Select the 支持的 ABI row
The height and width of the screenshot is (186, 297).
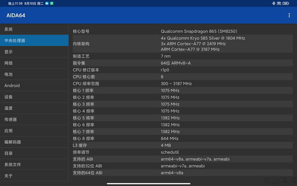pyautogui.click(x=183, y=159)
